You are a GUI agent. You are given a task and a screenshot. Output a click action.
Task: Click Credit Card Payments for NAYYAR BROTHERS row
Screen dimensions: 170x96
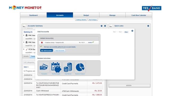[70, 83]
